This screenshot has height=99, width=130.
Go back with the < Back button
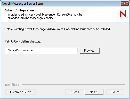pyautogui.click(x=75, y=92)
